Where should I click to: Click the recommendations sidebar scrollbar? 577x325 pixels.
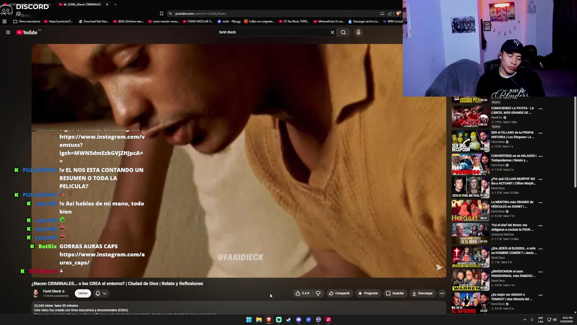pyautogui.click(x=575, y=142)
